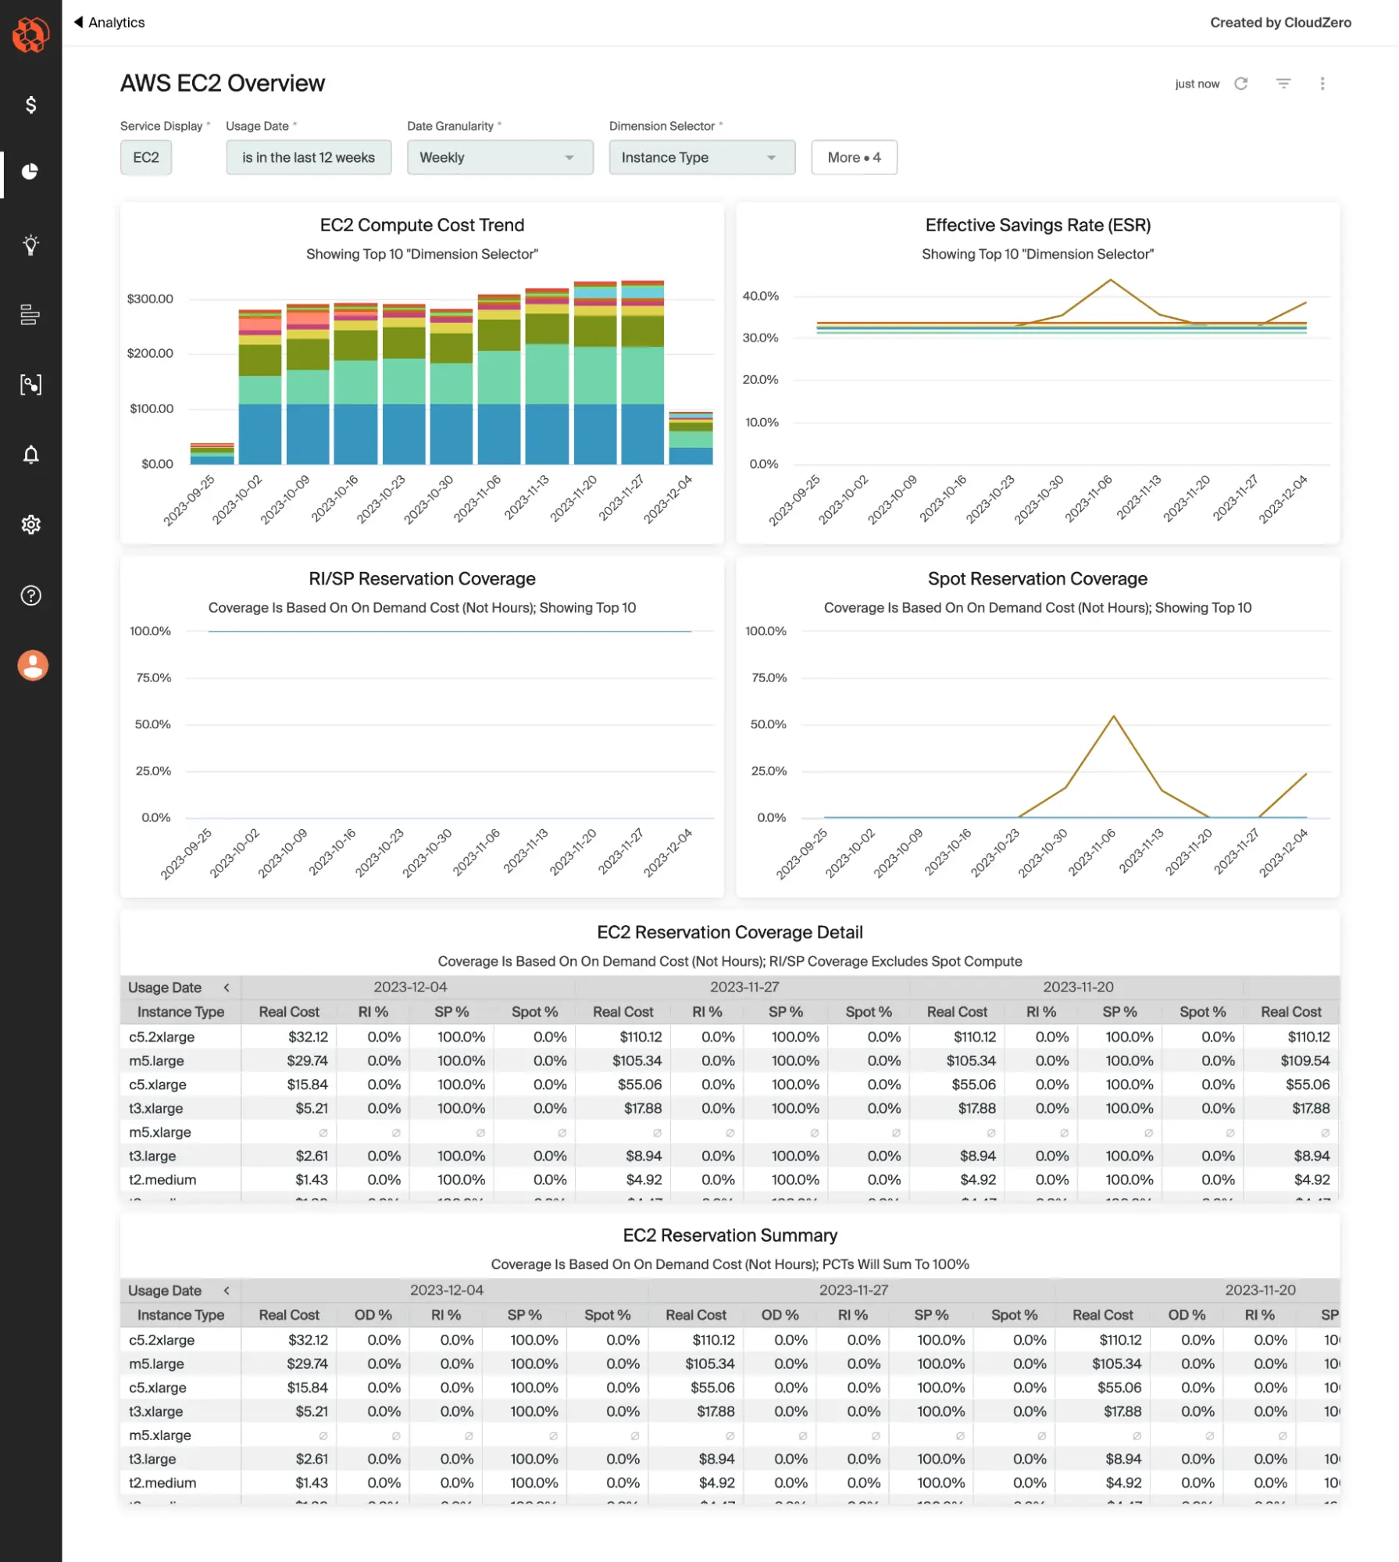Image resolution: width=1399 pixels, height=1562 pixels.
Task: Click the 'just now' refresh timestamp
Action: [1197, 84]
